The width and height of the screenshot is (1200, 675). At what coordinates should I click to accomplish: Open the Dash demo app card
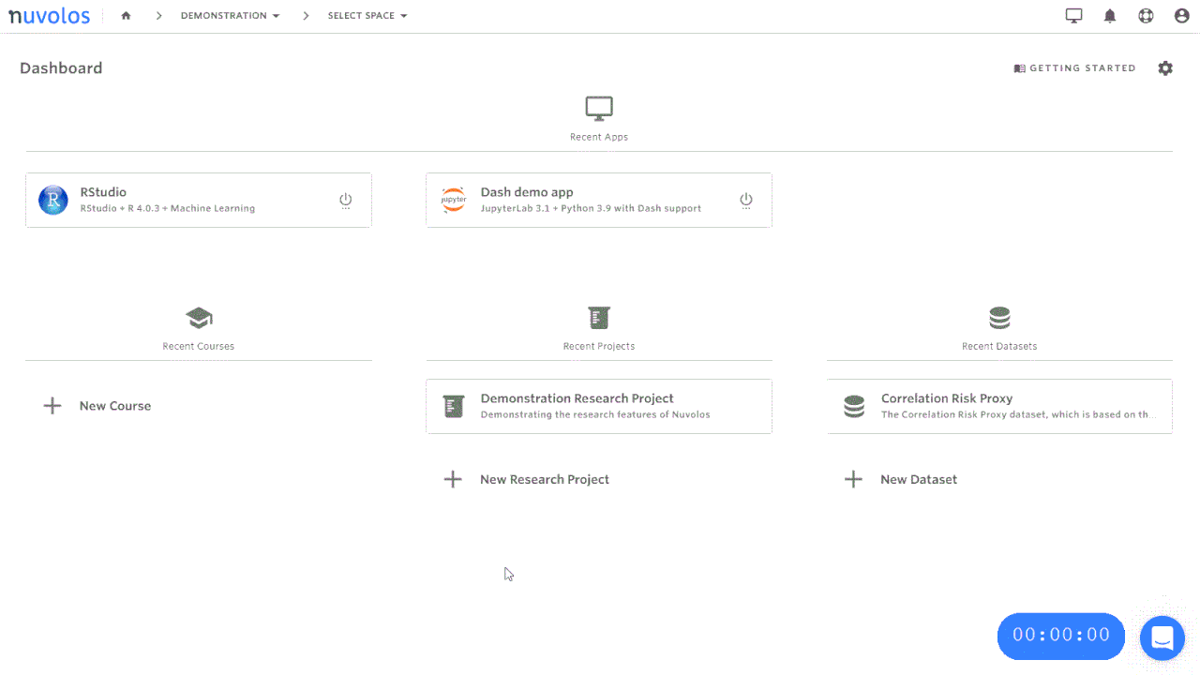(599, 200)
